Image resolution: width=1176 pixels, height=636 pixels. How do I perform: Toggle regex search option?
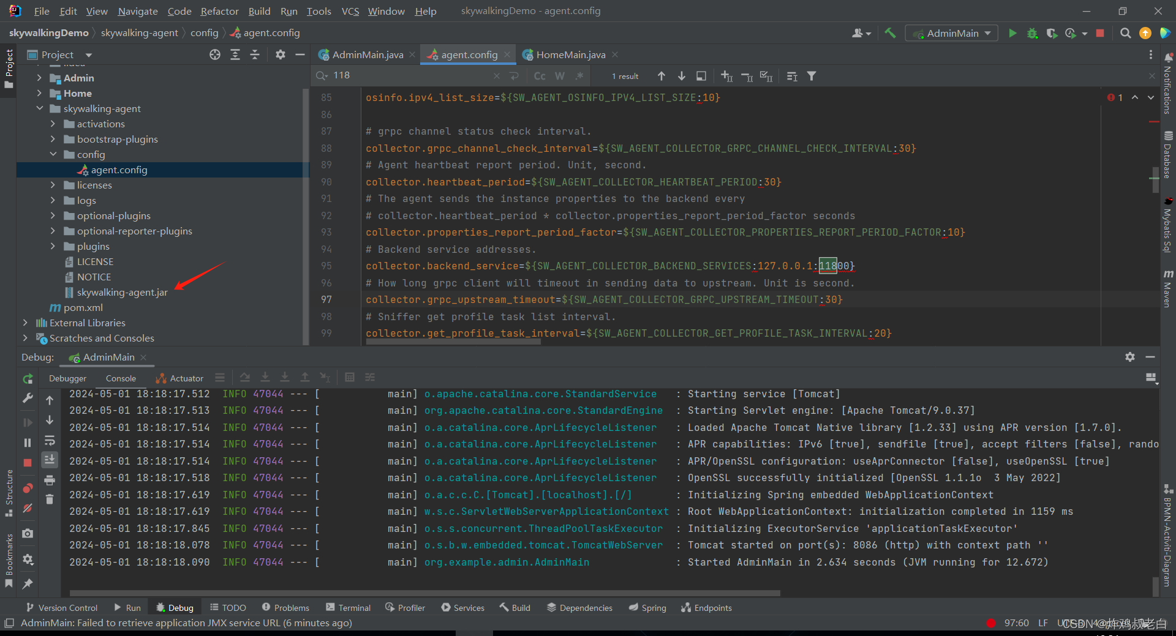(579, 76)
